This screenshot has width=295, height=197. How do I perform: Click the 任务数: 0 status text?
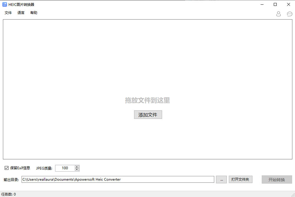pyautogui.click(x=9, y=194)
